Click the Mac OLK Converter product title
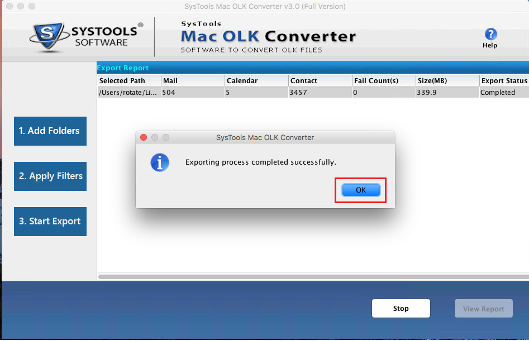 [268, 36]
